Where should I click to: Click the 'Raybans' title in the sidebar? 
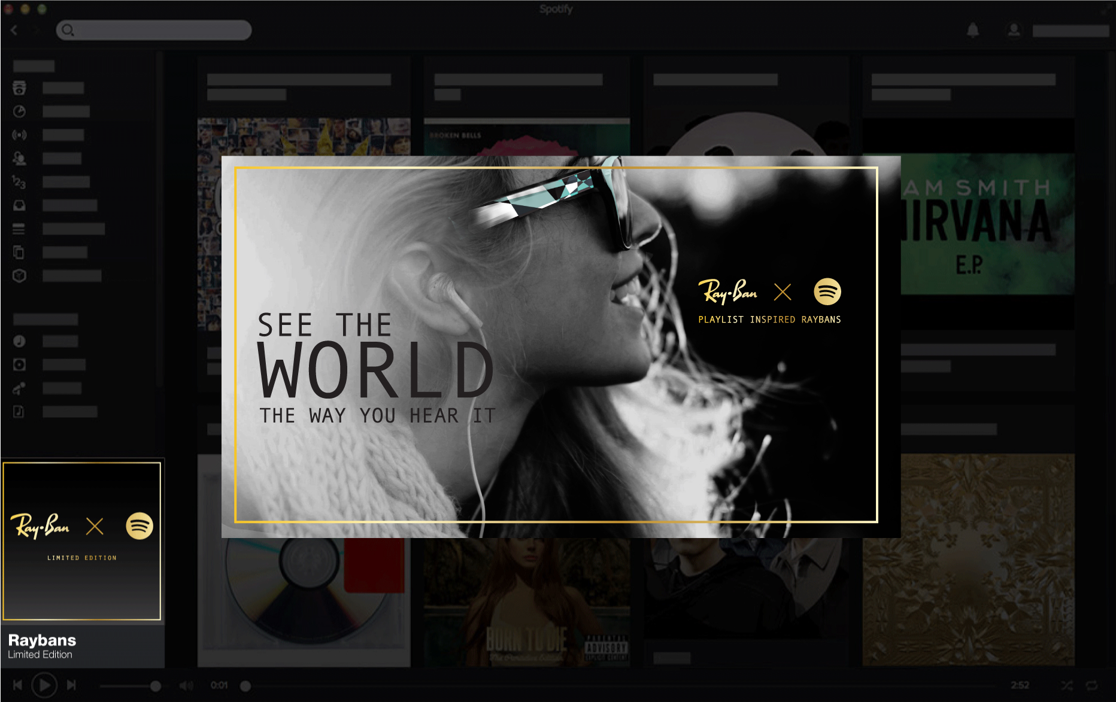click(x=42, y=640)
